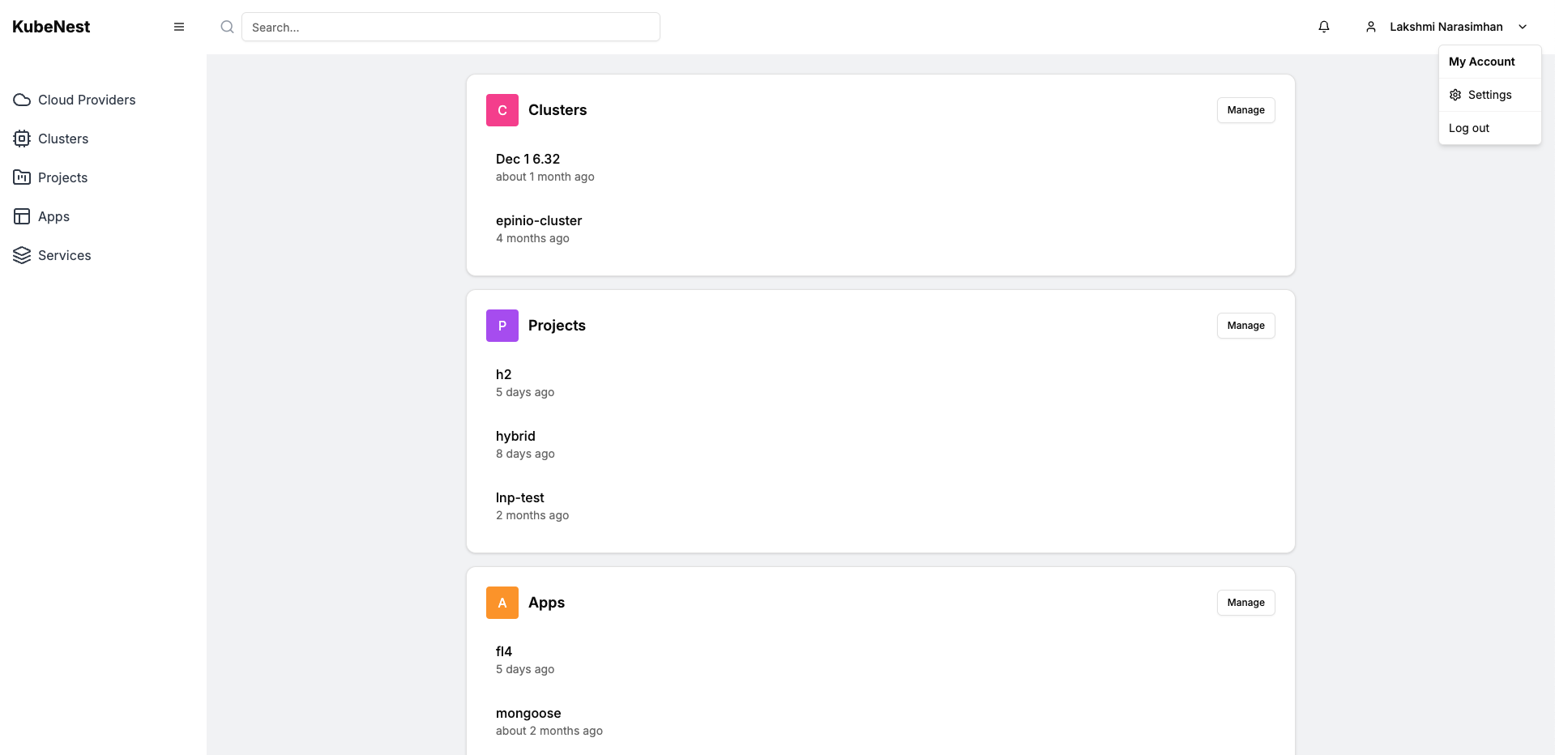The image size is (1555, 755).
Task: Select the mongoose app
Action: [x=528, y=713]
